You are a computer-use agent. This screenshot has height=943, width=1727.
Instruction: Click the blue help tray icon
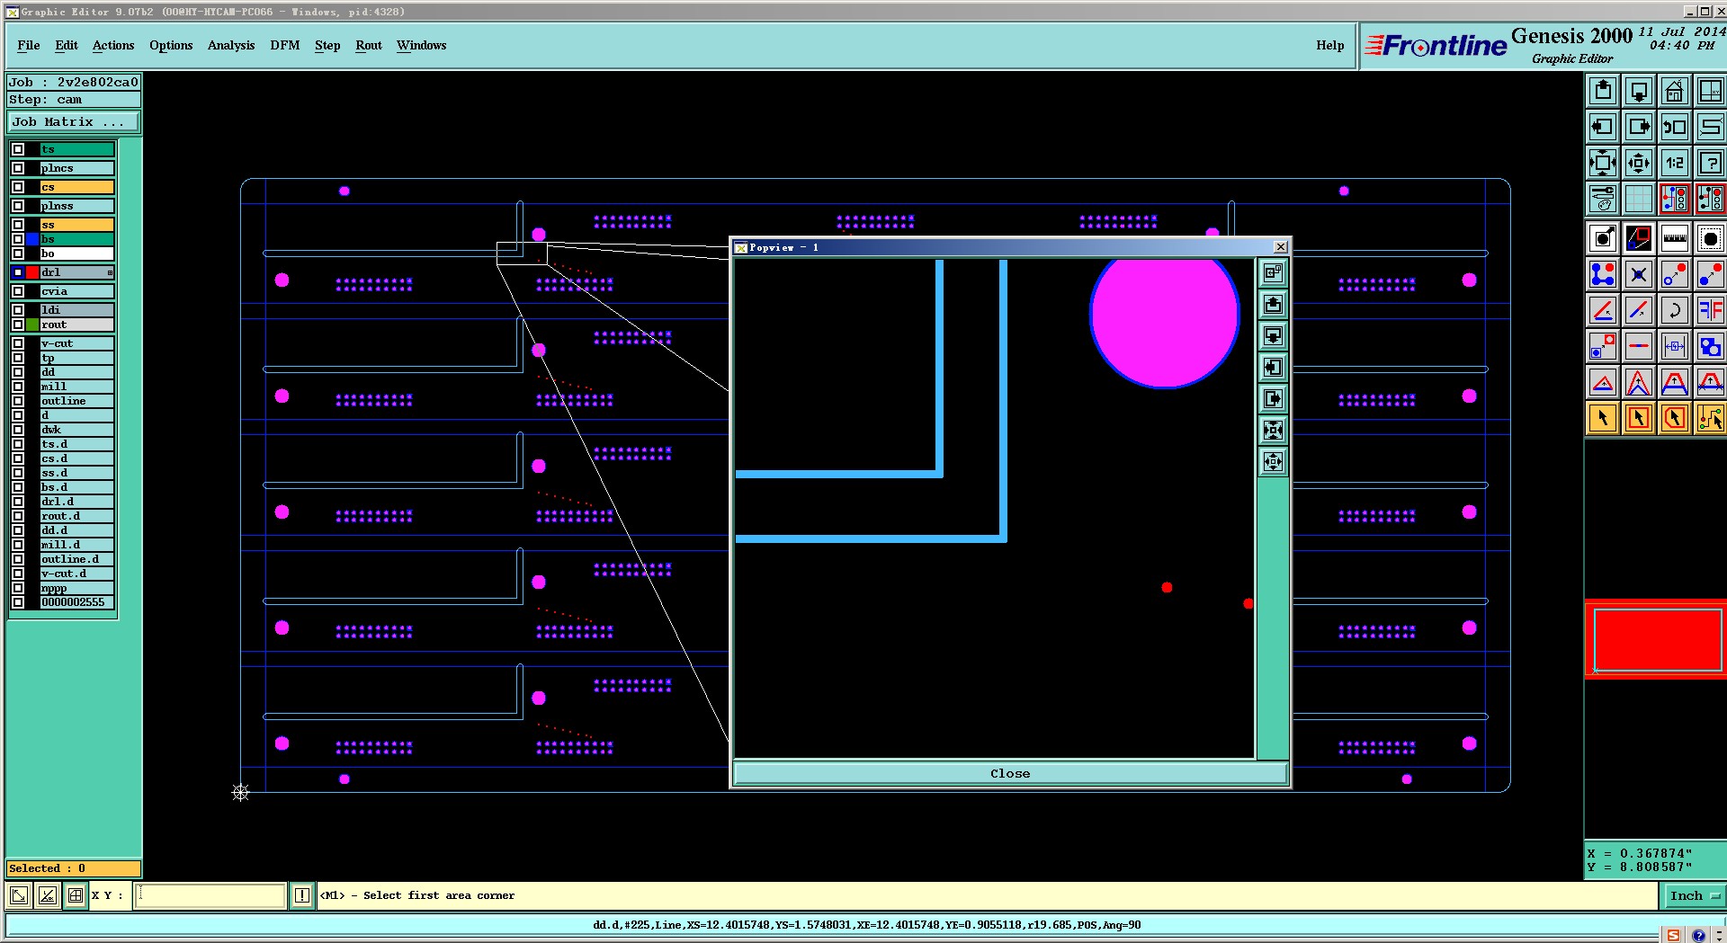(x=1699, y=936)
